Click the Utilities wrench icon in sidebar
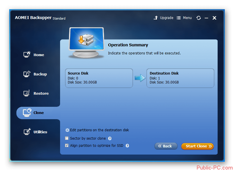 tap(27, 132)
